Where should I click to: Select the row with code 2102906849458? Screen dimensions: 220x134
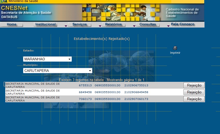136,92
